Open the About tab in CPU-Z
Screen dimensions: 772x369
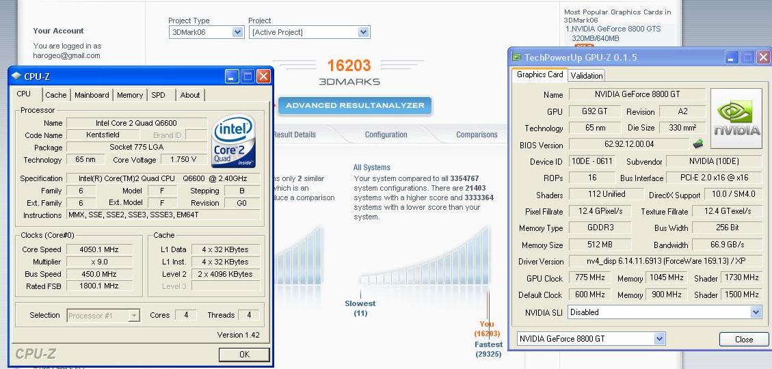pos(190,95)
